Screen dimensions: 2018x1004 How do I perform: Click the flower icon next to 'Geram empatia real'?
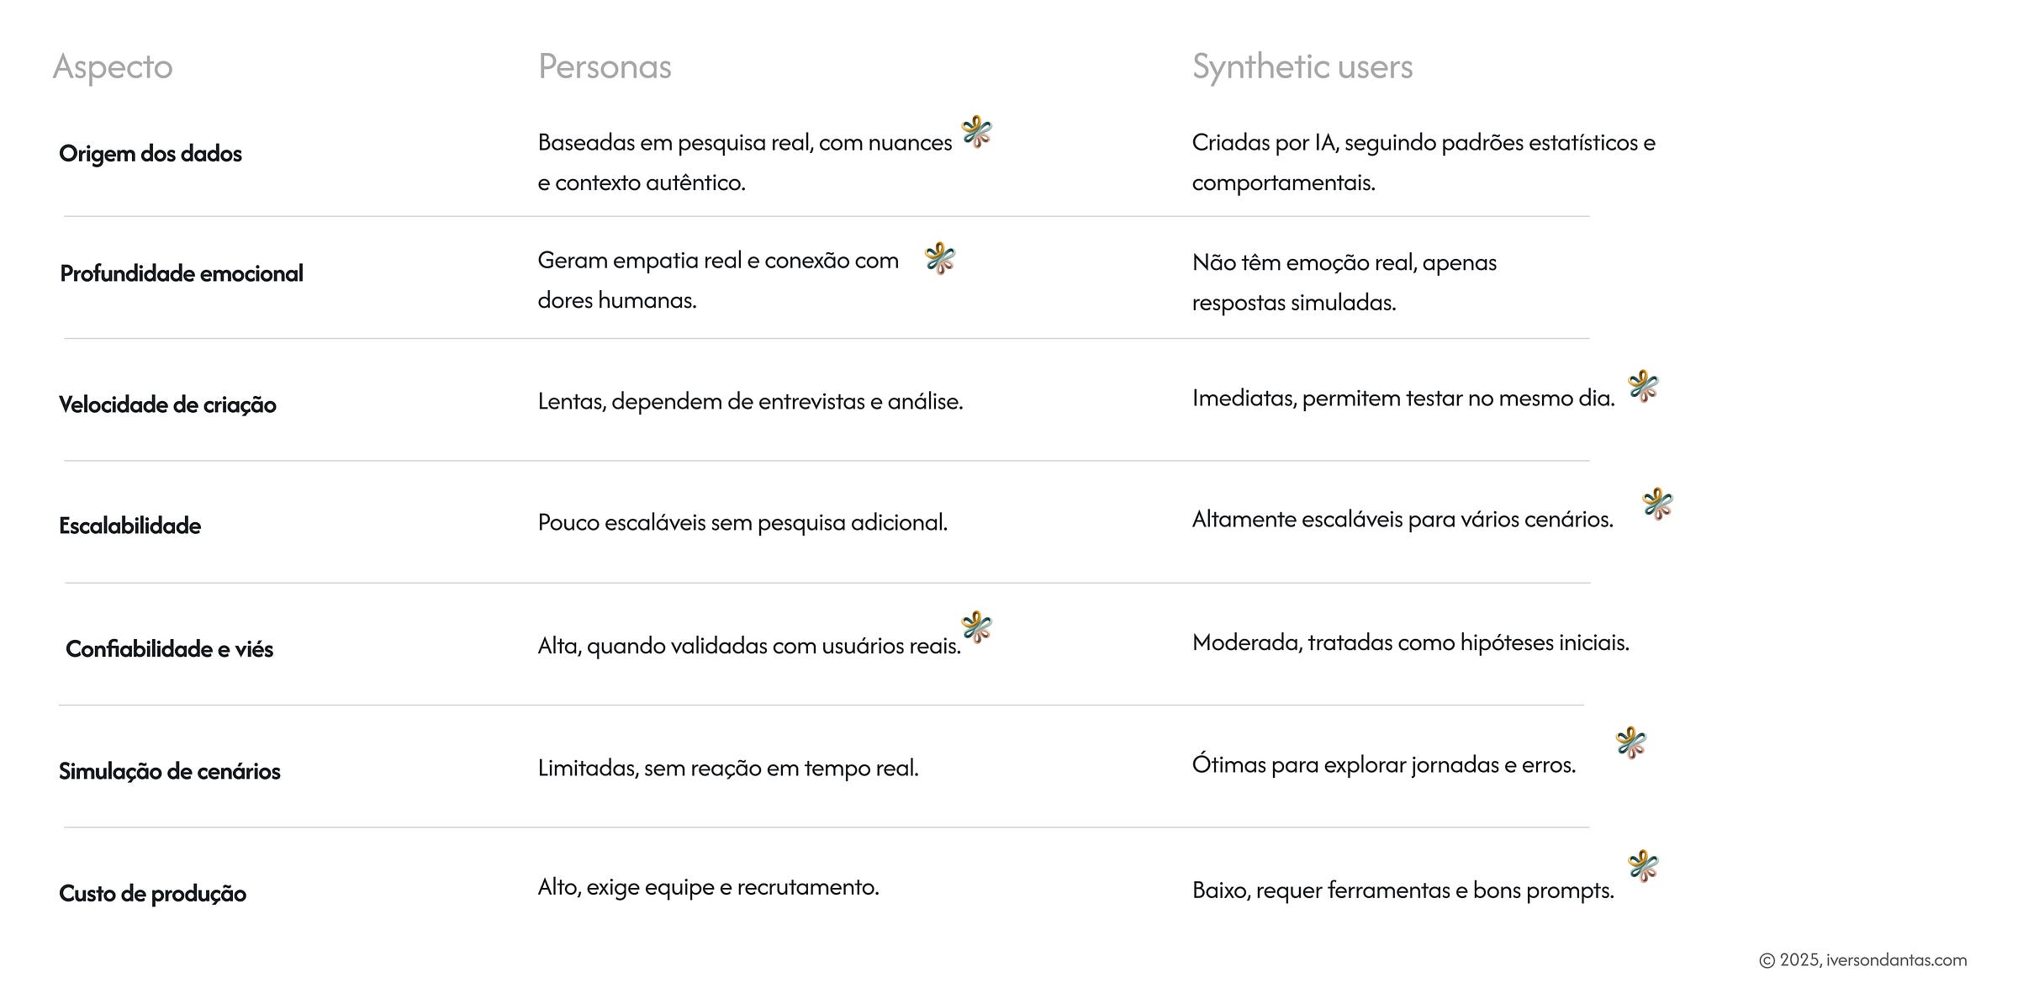point(940,259)
